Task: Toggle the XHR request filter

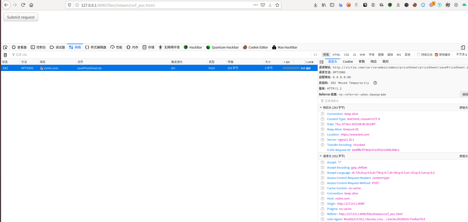Action: pos(362,55)
